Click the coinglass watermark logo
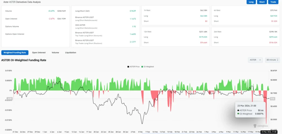The width and height of the screenshot is (282, 134). (x=261, y=126)
